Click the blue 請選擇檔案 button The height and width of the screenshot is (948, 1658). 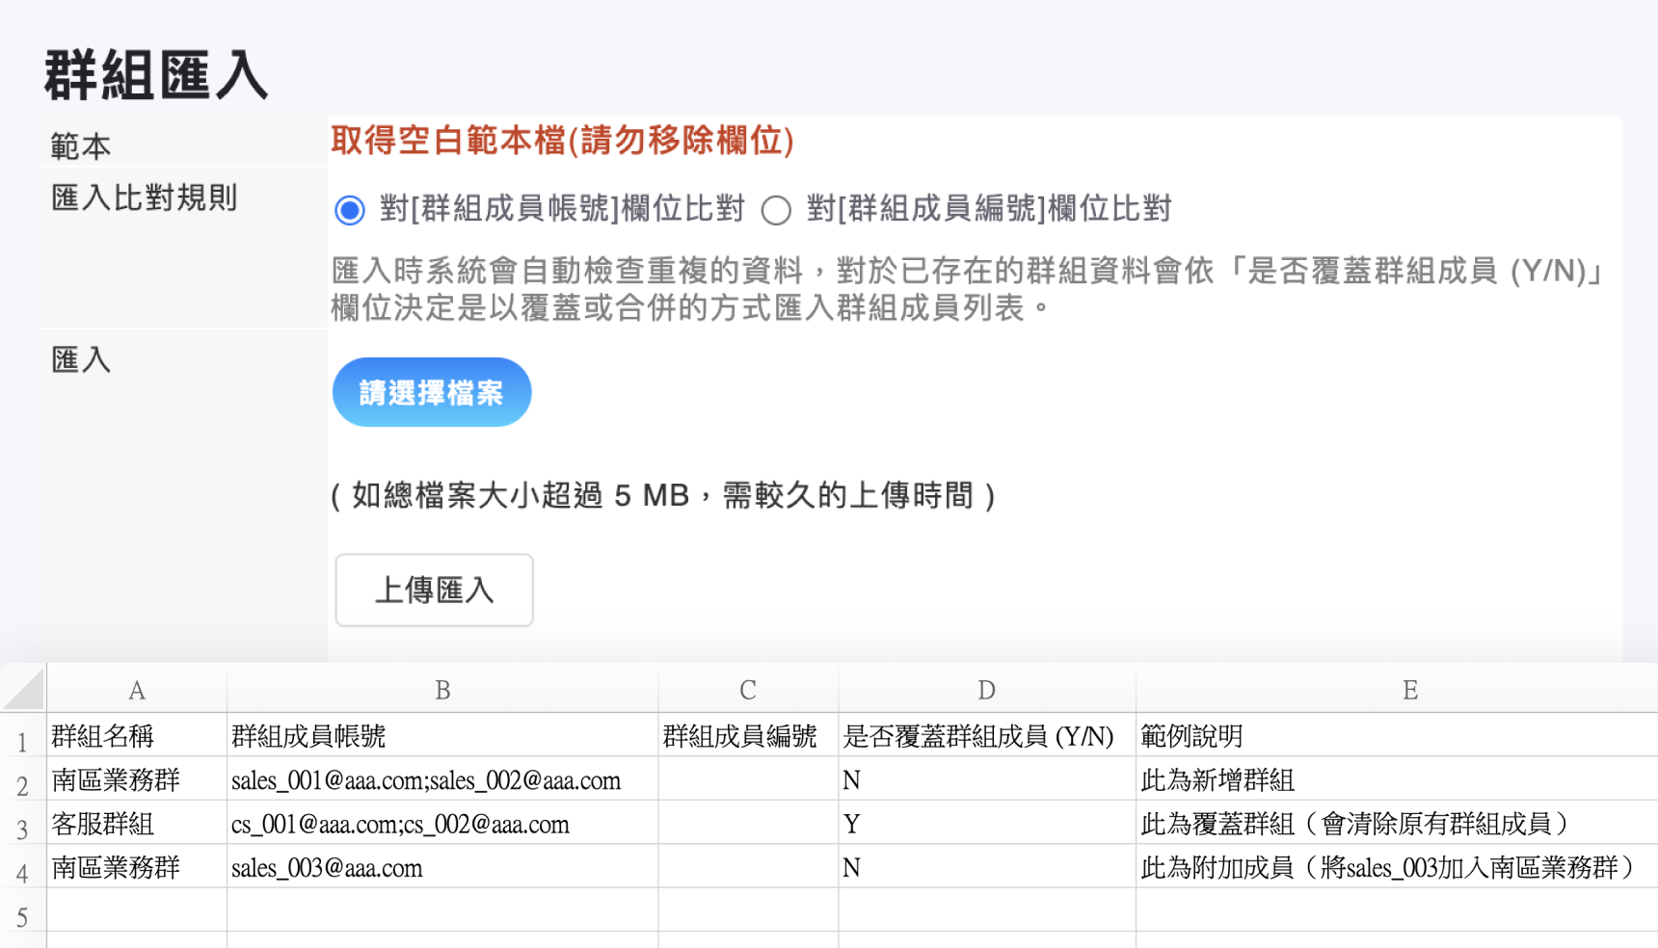[432, 392]
